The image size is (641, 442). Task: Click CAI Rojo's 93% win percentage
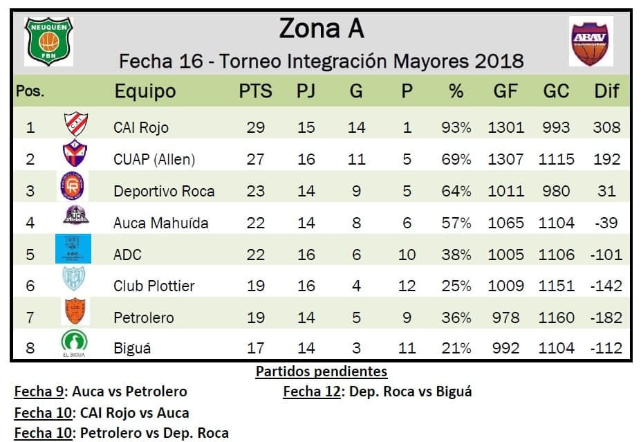(x=456, y=127)
